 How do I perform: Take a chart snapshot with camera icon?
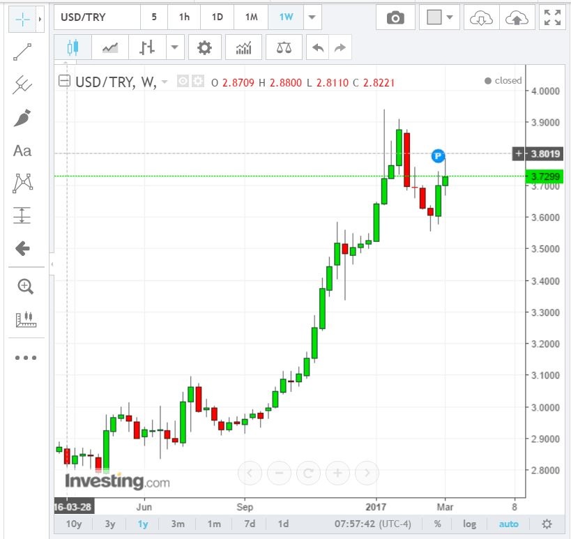pyautogui.click(x=395, y=18)
